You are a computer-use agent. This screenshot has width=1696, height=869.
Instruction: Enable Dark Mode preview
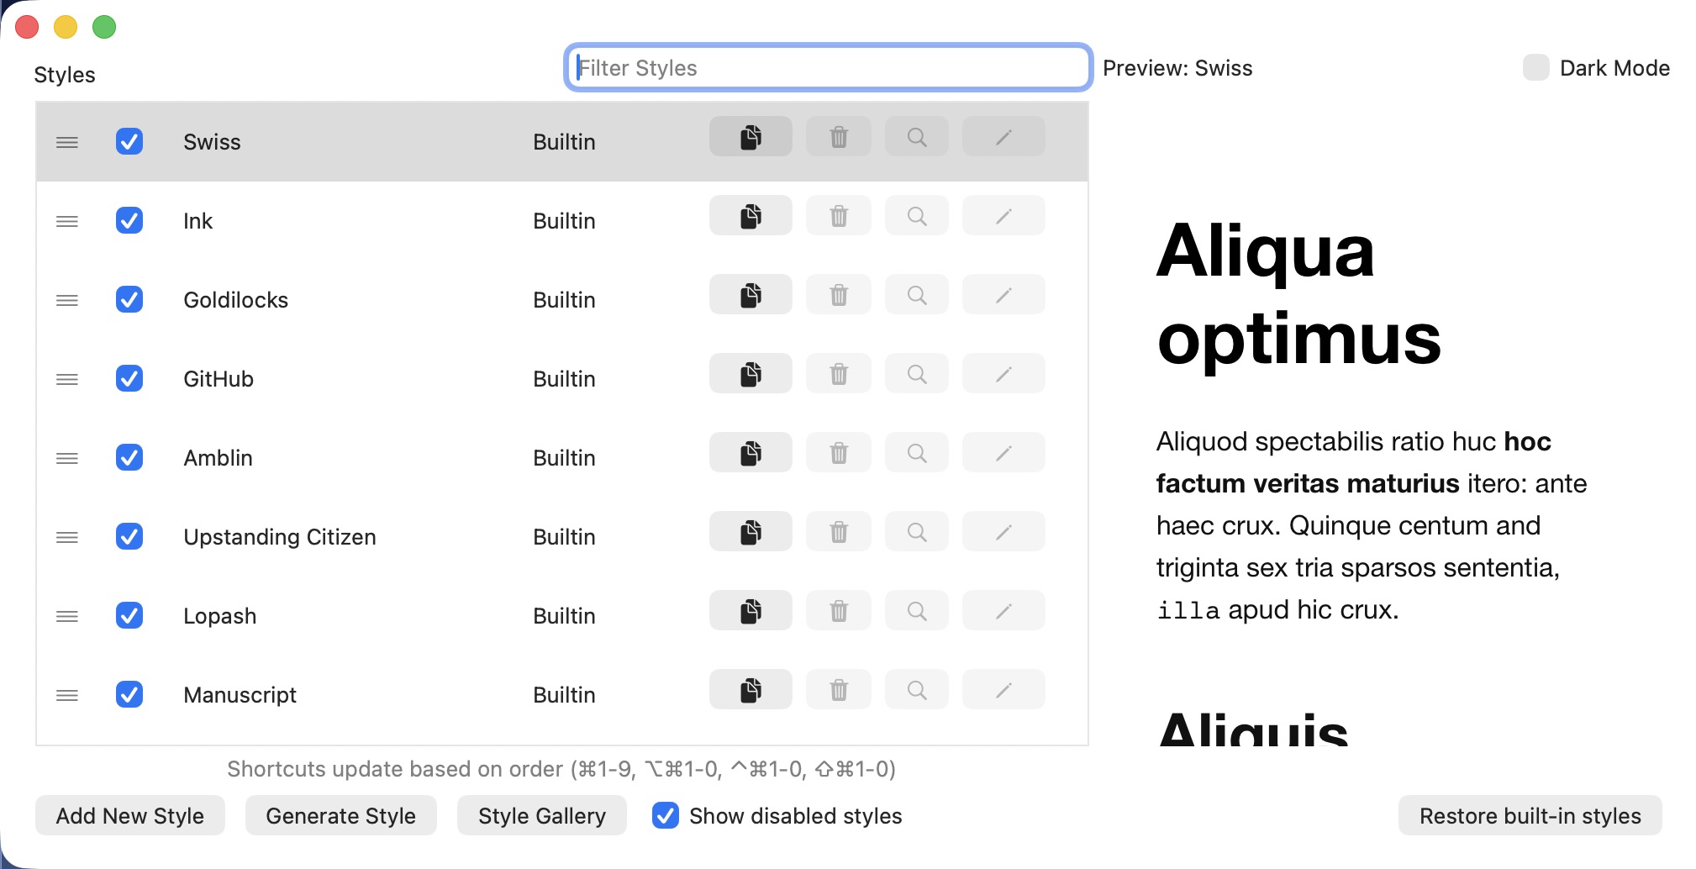click(1535, 68)
